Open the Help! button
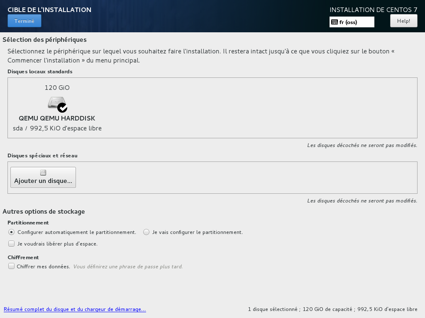The height and width of the screenshot is (318, 425). click(403, 21)
